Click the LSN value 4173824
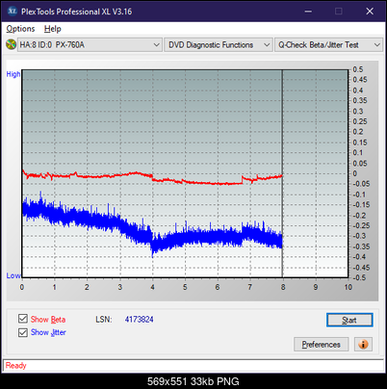 pos(140,320)
